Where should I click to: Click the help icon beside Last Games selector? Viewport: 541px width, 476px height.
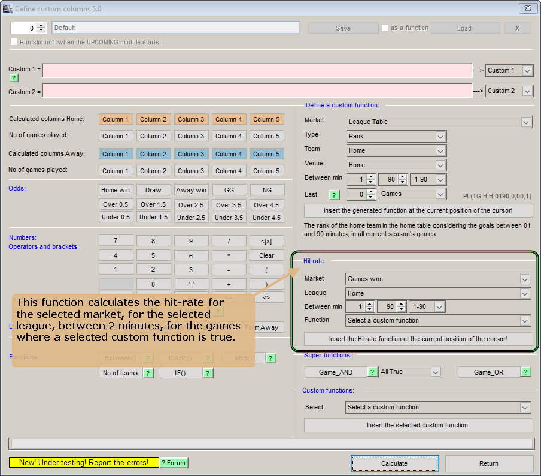pos(335,195)
